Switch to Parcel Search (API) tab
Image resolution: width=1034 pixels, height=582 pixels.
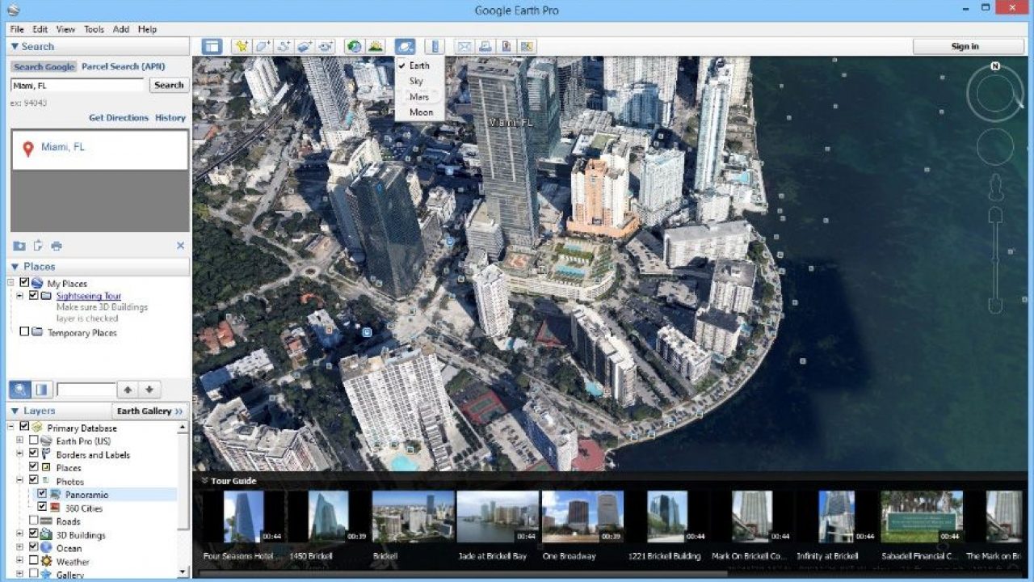123,66
